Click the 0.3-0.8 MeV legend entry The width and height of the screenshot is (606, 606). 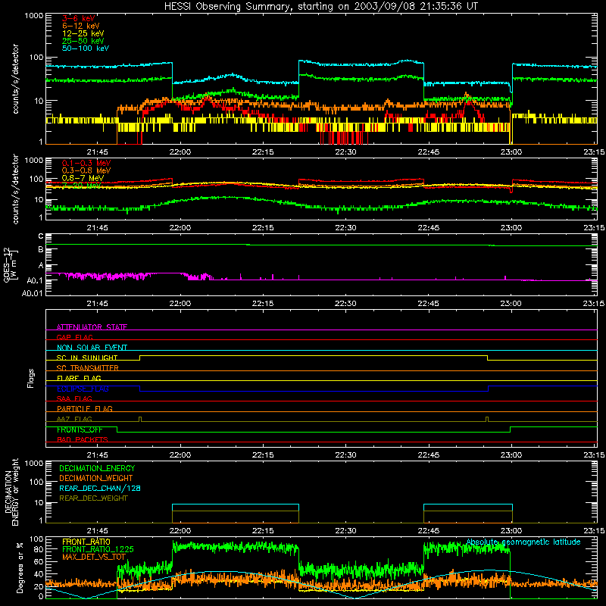[x=86, y=170]
